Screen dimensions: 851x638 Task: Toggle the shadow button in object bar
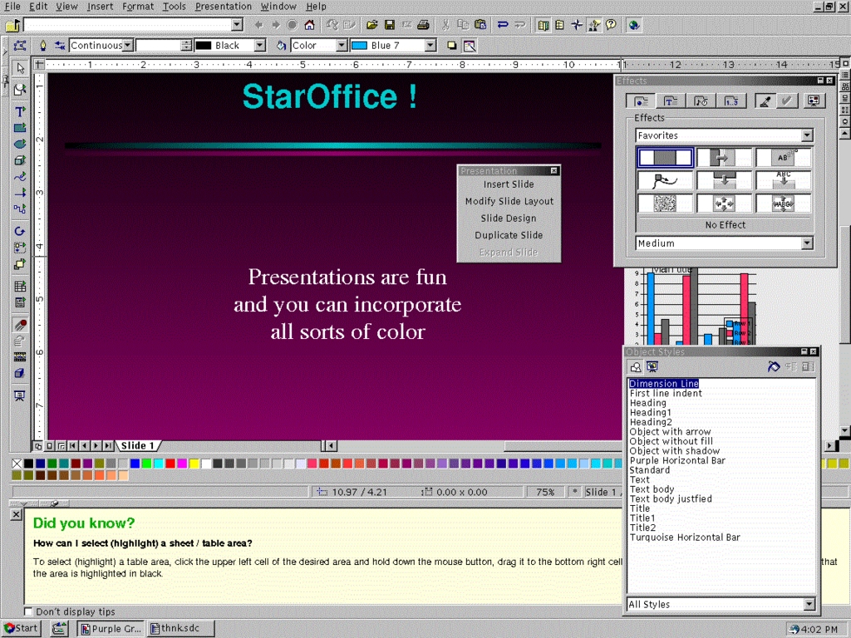pyautogui.click(x=452, y=46)
